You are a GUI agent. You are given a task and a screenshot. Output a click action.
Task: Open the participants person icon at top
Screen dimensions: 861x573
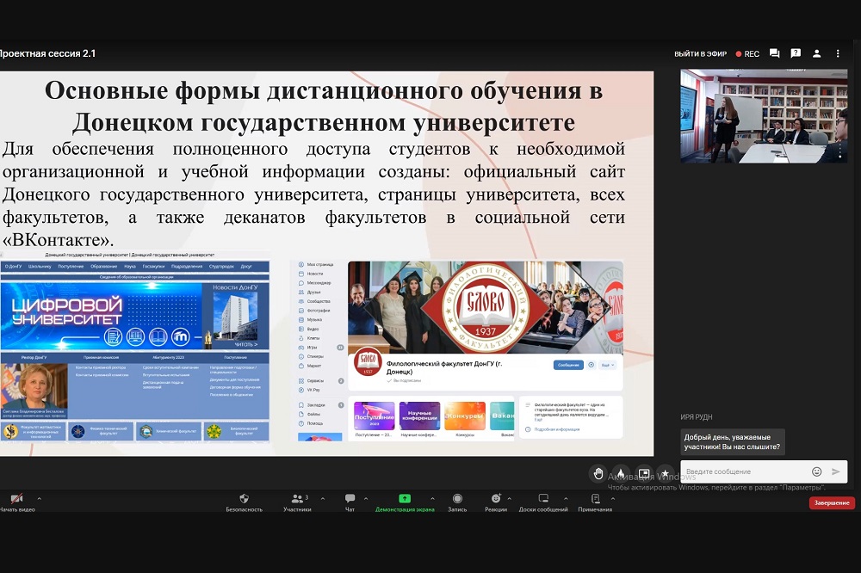(817, 53)
